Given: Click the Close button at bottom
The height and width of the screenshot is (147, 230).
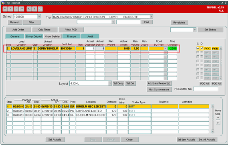Looking at the screenshot, I should click(129, 140).
